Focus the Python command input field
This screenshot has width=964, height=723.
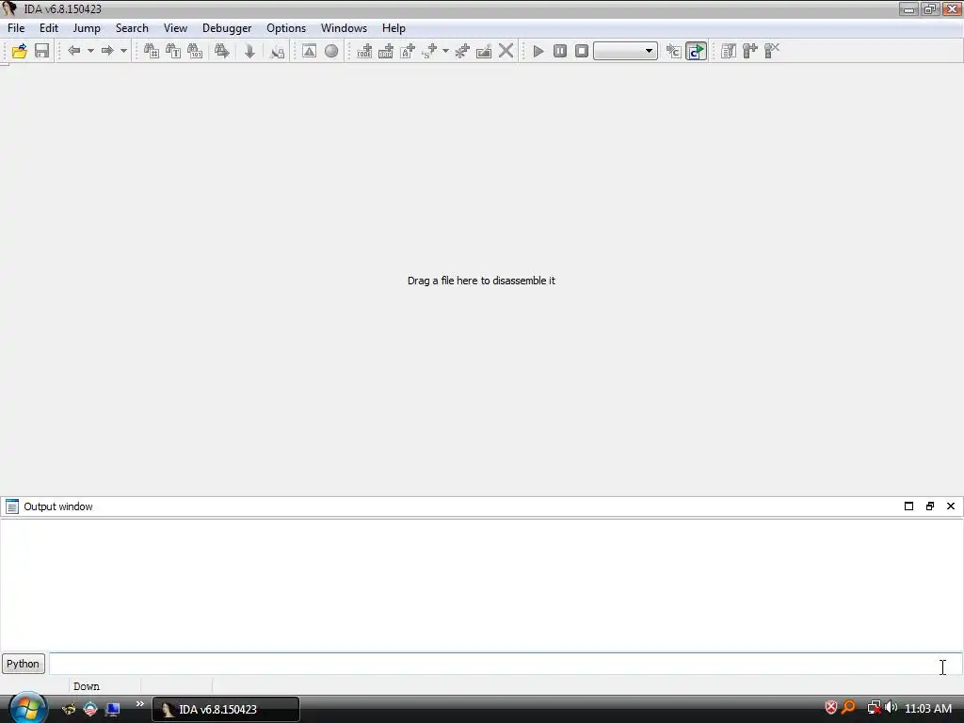(506, 664)
